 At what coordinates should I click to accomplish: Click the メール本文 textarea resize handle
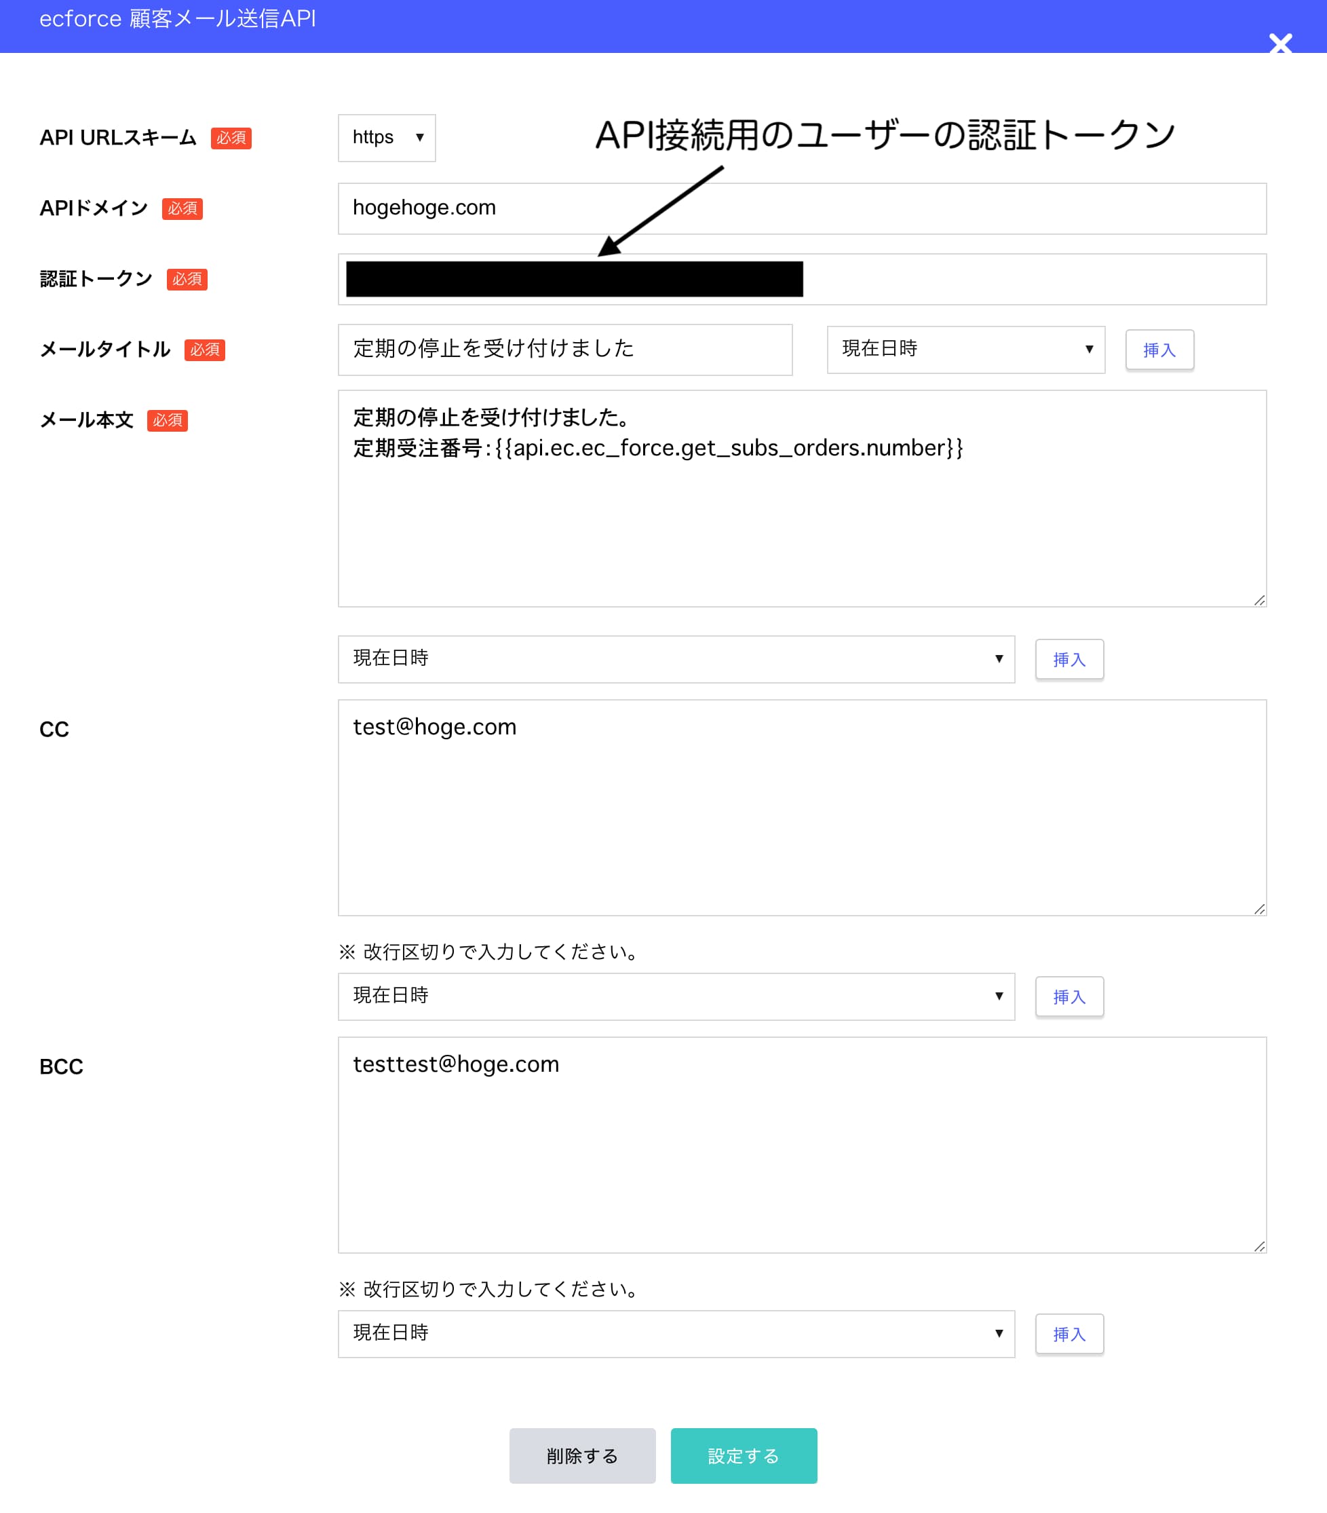(1260, 601)
